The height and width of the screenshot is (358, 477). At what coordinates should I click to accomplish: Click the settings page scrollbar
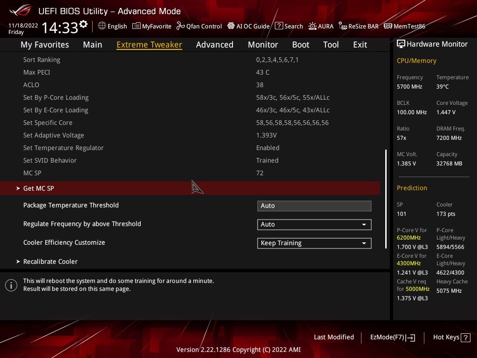point(386,199)
